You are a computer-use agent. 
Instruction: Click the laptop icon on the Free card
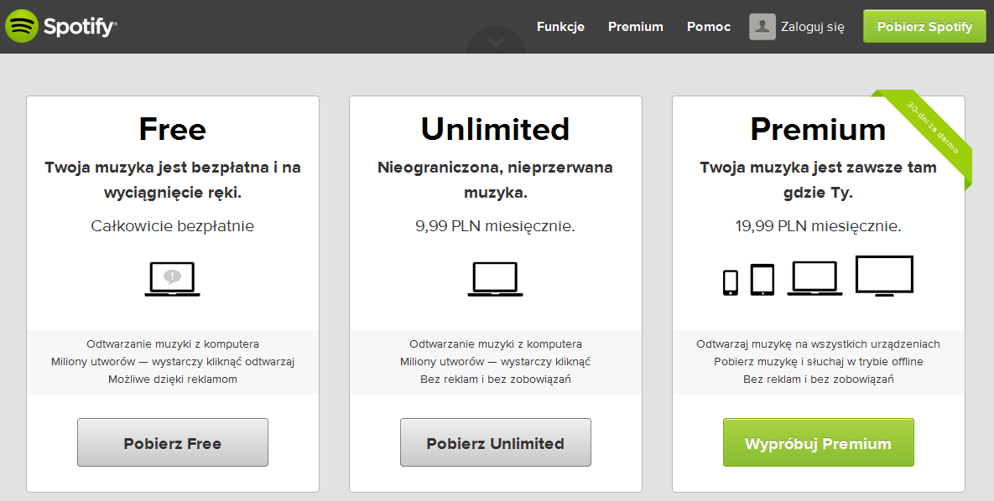[172, 278]
